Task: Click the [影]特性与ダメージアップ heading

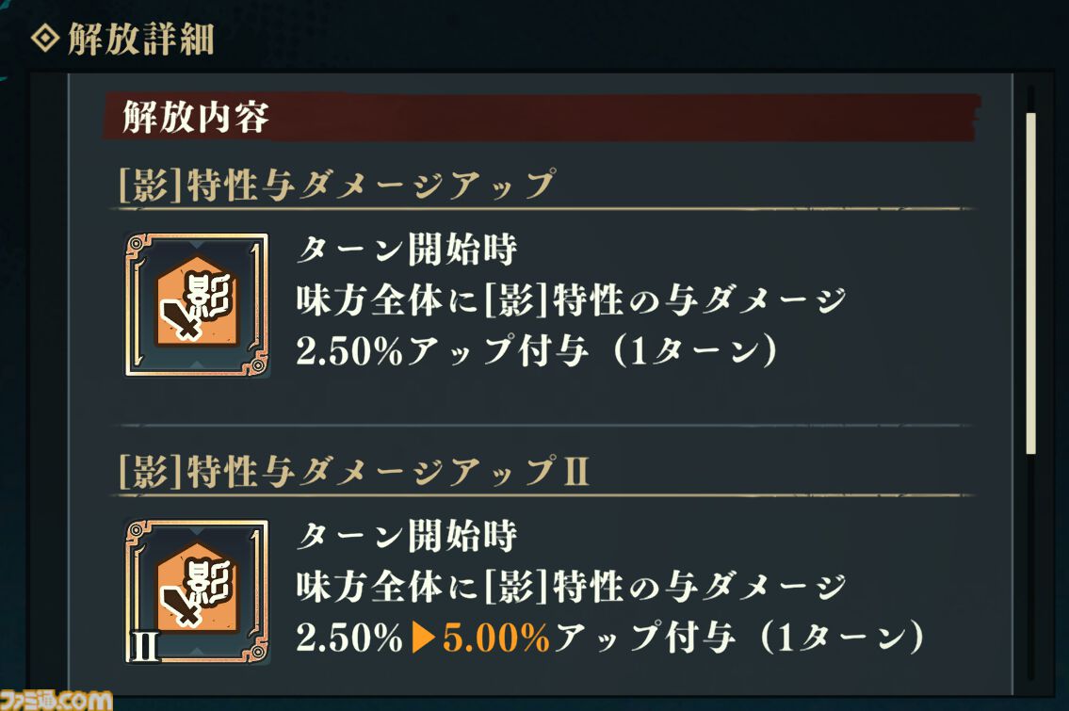Action: coord(337,185)
